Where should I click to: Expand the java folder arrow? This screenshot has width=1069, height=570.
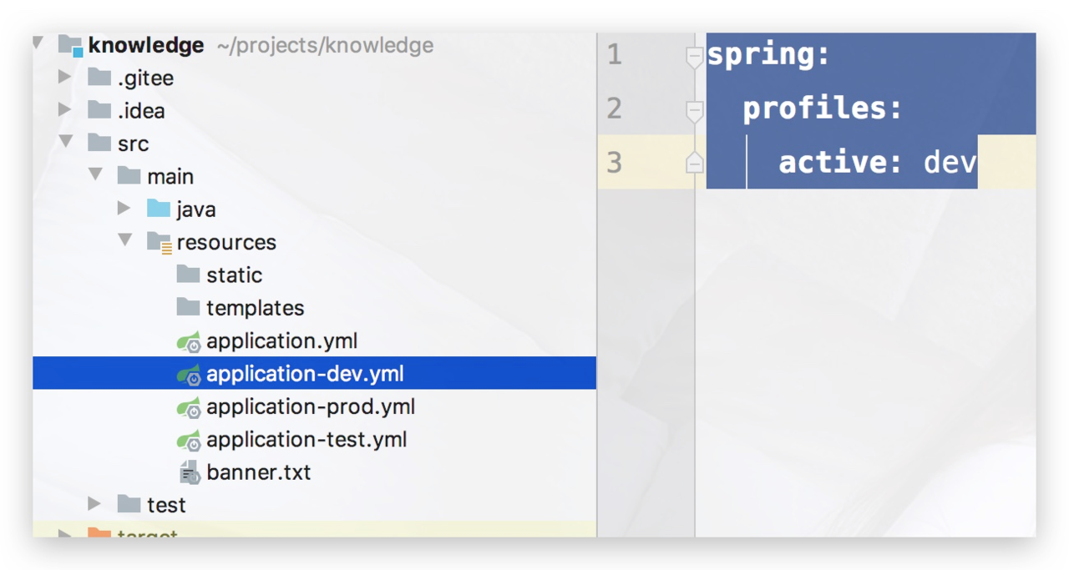[124, 209]
